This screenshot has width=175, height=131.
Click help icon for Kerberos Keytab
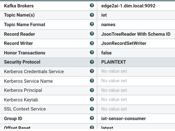tap(92, 99)
